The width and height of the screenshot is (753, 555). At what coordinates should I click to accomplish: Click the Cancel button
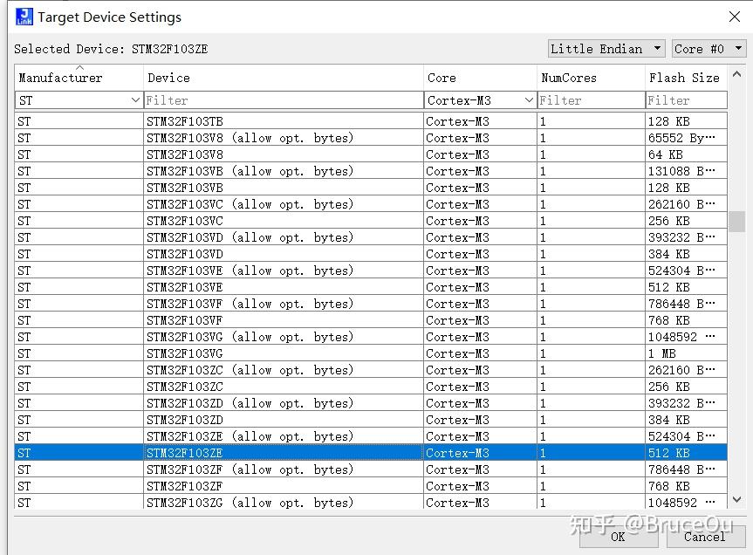[x=704, y=537]
